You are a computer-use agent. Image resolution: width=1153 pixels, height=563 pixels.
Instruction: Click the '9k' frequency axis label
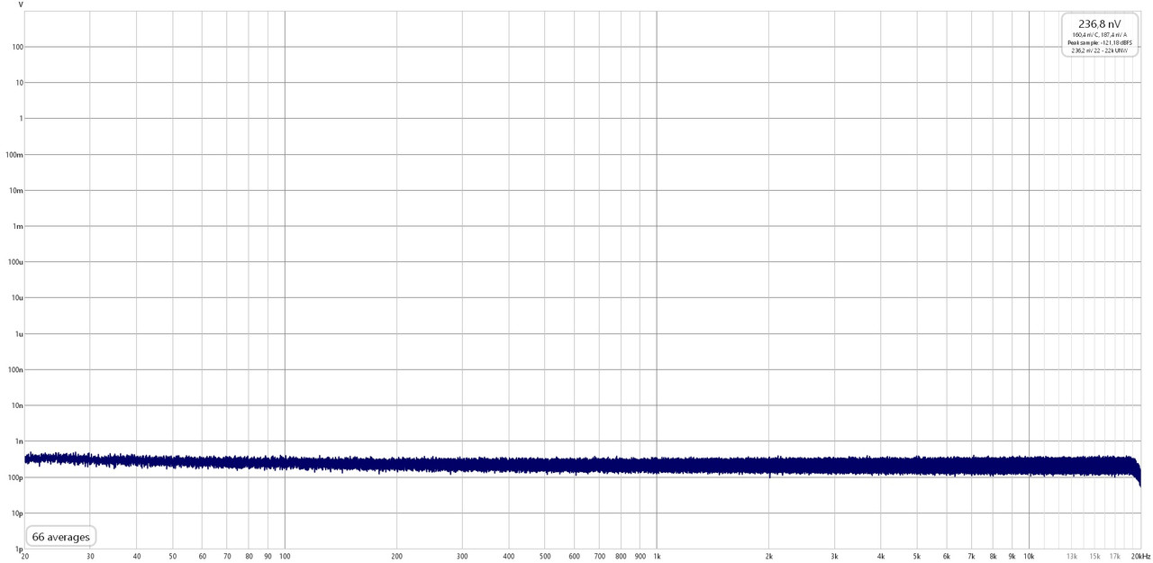click(1012, 557)
